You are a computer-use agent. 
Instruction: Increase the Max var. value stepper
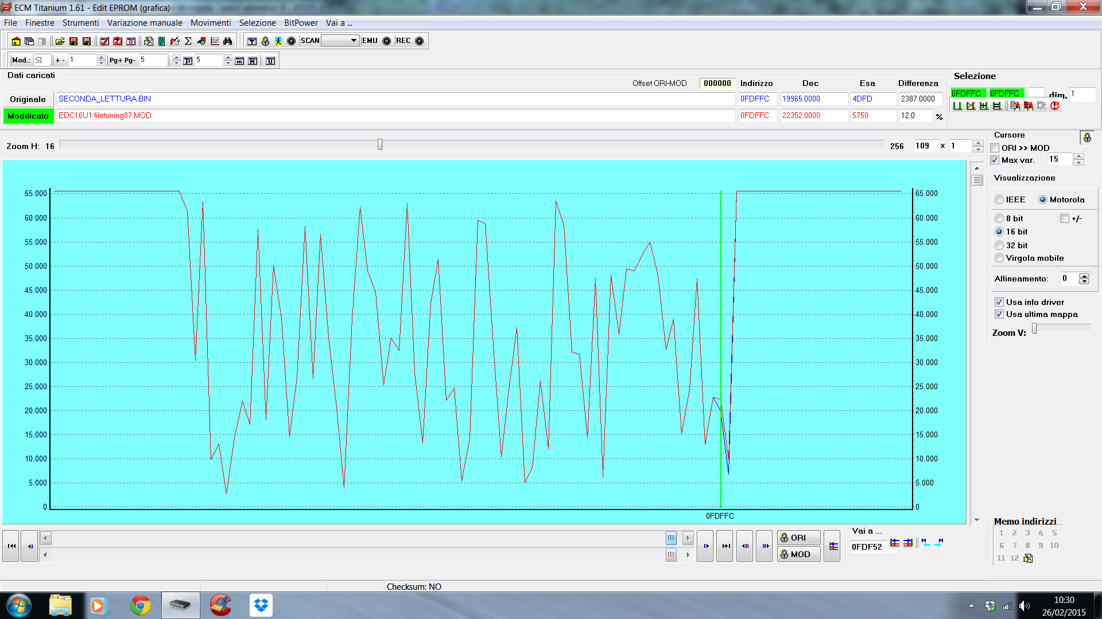1079,156
